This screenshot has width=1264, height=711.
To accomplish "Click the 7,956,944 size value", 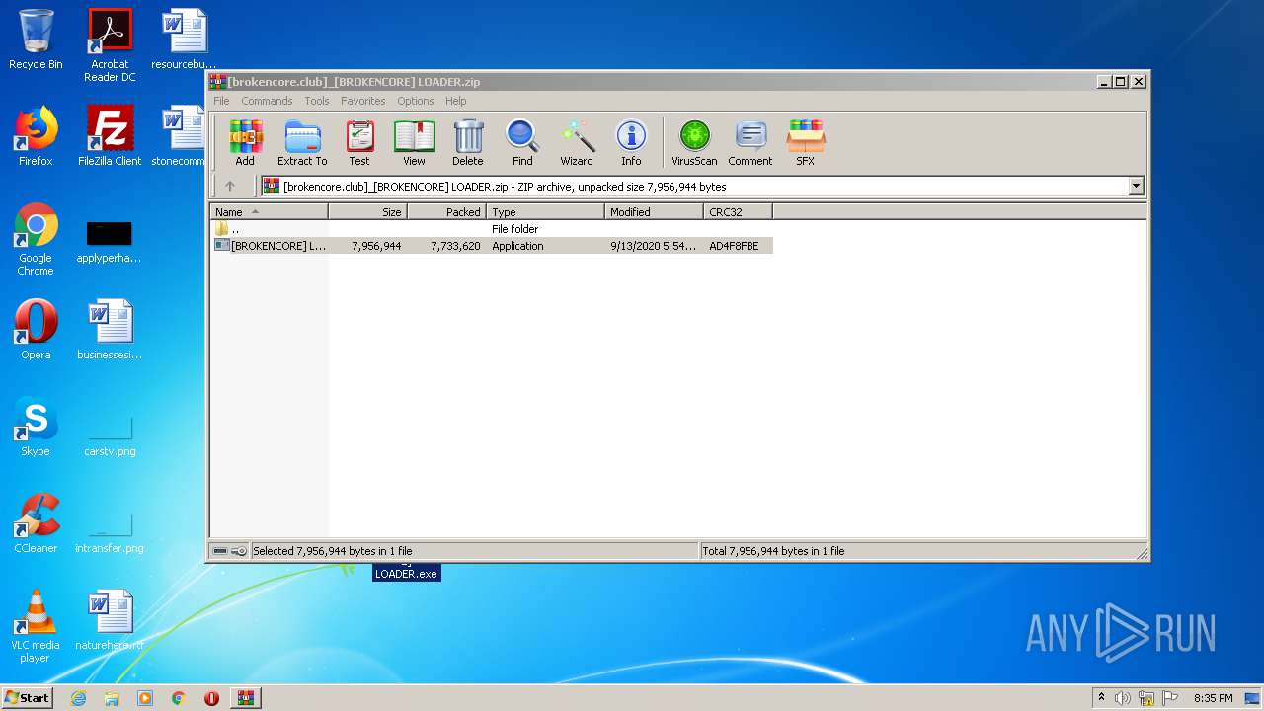I will tap(376, 246).
